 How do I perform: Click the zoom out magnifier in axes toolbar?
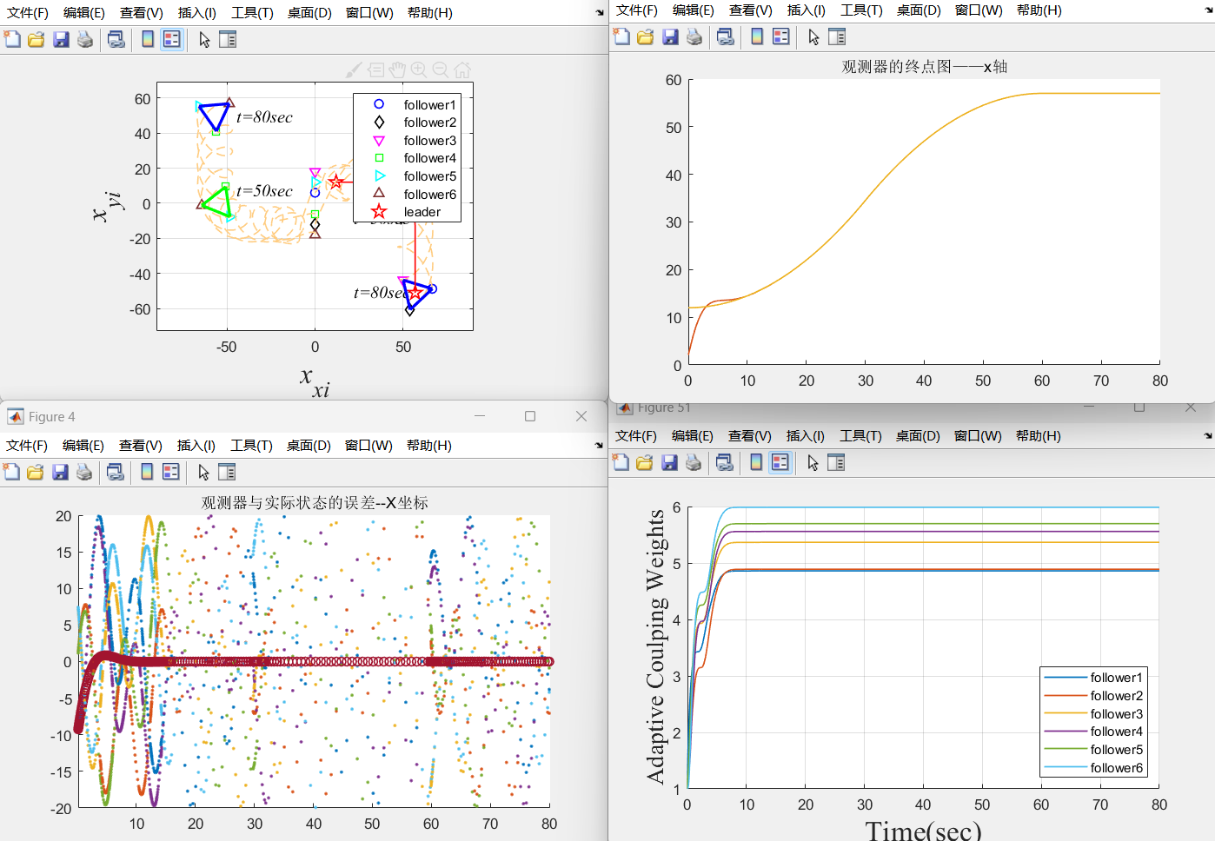pos(441,70)
